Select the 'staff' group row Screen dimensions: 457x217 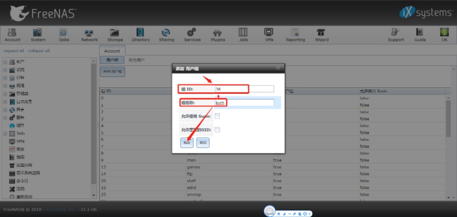tap(273, 180)
